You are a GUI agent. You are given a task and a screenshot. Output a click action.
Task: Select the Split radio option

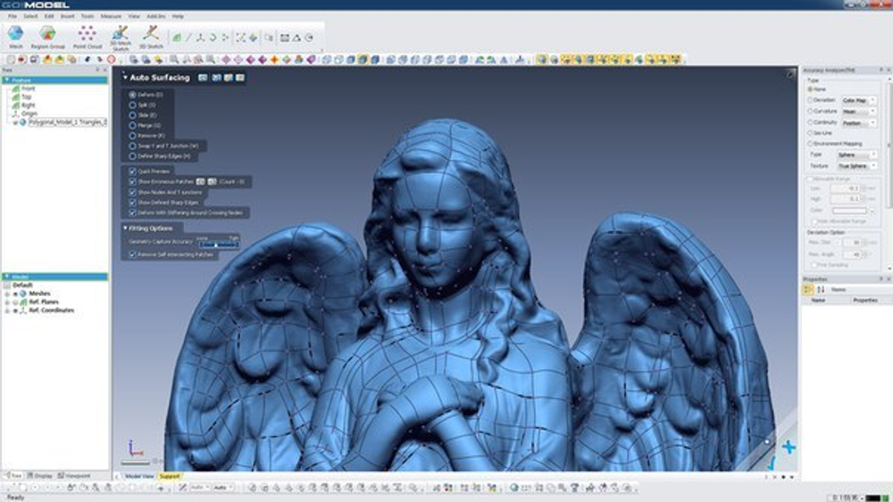click(x=133, y=104)
